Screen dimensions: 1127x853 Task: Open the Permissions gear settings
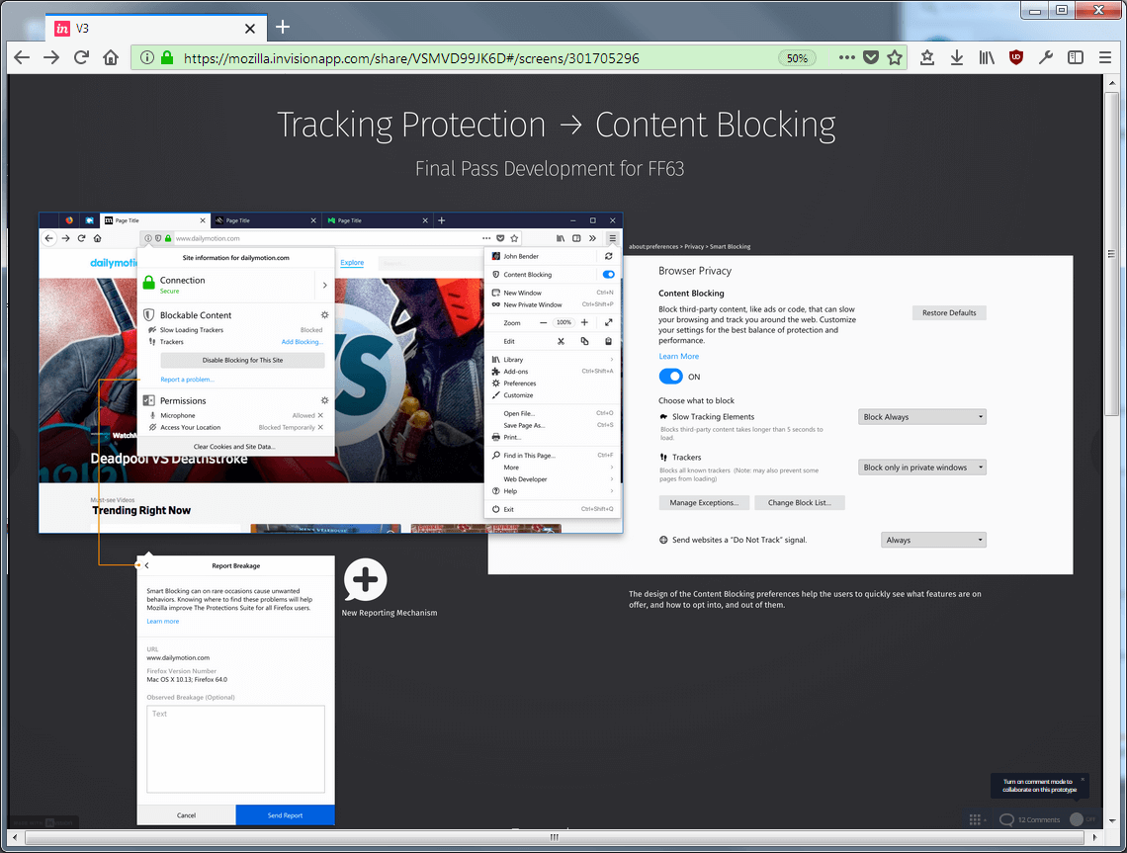pyautogui.click(x=324, y=400)
